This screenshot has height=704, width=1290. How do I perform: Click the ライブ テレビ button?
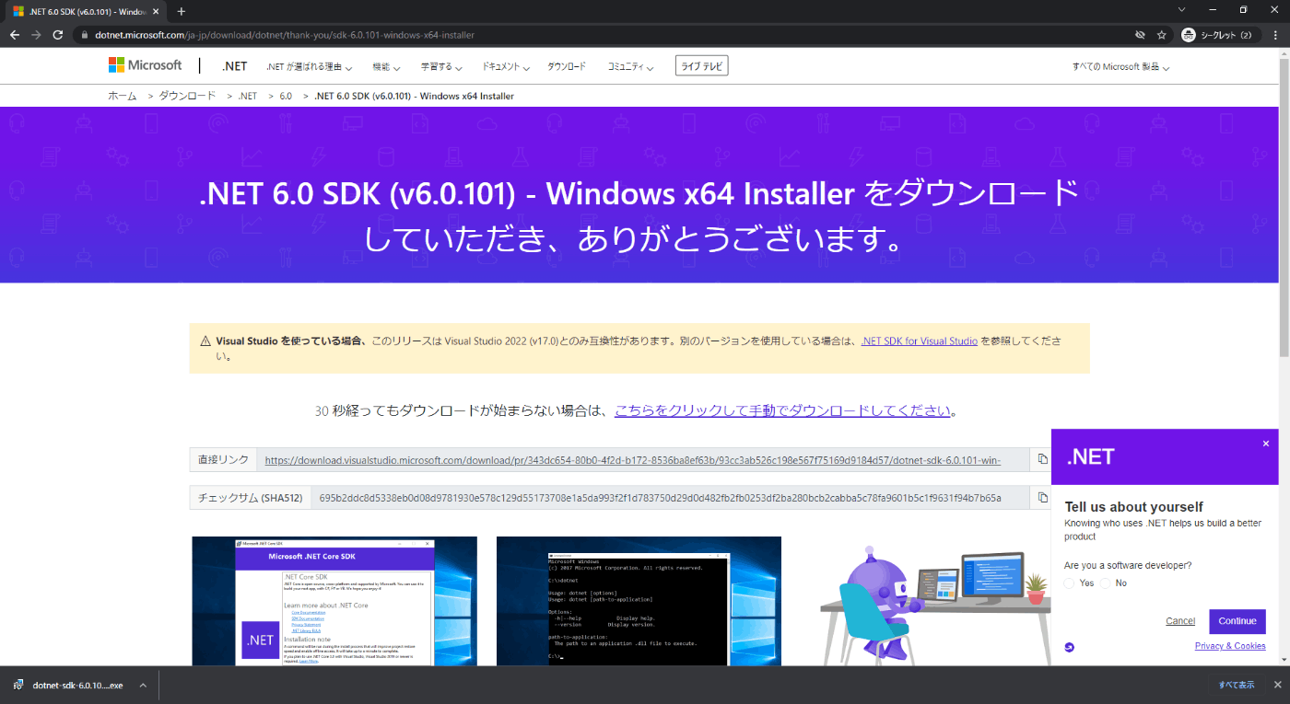tap(701, 66)
